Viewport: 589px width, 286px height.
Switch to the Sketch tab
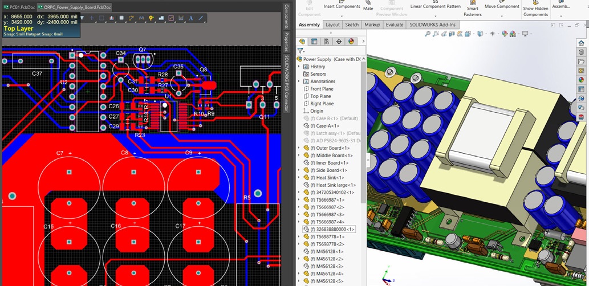[x=352, y=24]
